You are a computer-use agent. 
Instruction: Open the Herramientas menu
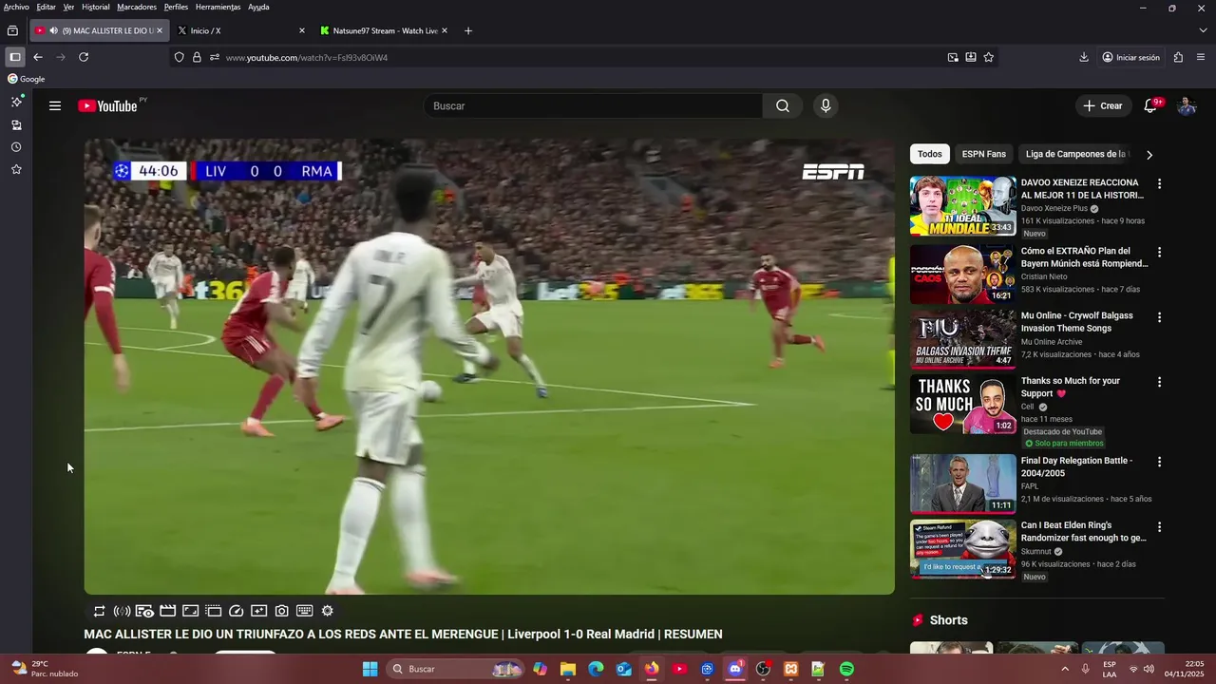(x=218, y=7)
